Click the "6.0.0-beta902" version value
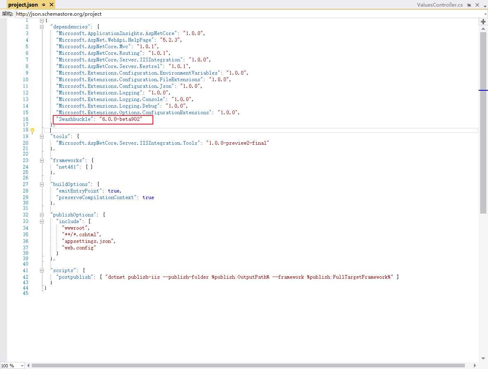Screen dimensions: 488x369 pyautogui.click(x=121, y=119)
